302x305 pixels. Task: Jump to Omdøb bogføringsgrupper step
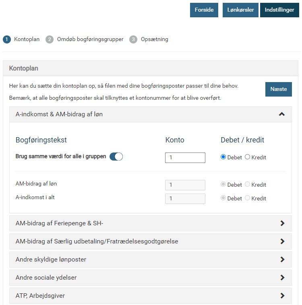[x=90, y=39]
